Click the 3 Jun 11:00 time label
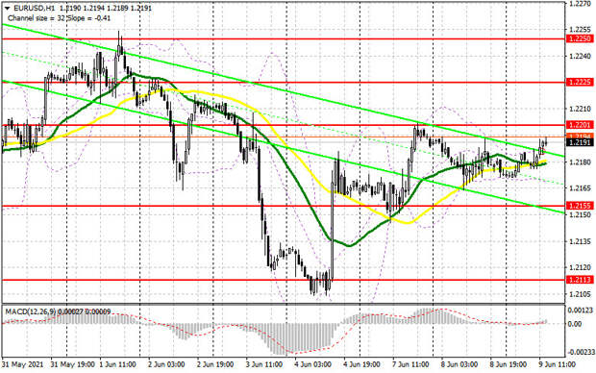The width and height of the screenshot is (596, 373). 263,364
